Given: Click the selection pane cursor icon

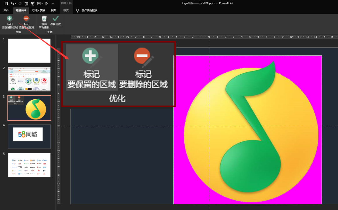Looking at the screenshot, I should coord(46,3).
